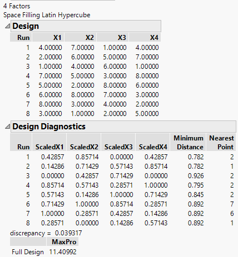Select the MaxPro value 11.40992
Viewport: 238px width, 257px height.
[x=63, y=252]
